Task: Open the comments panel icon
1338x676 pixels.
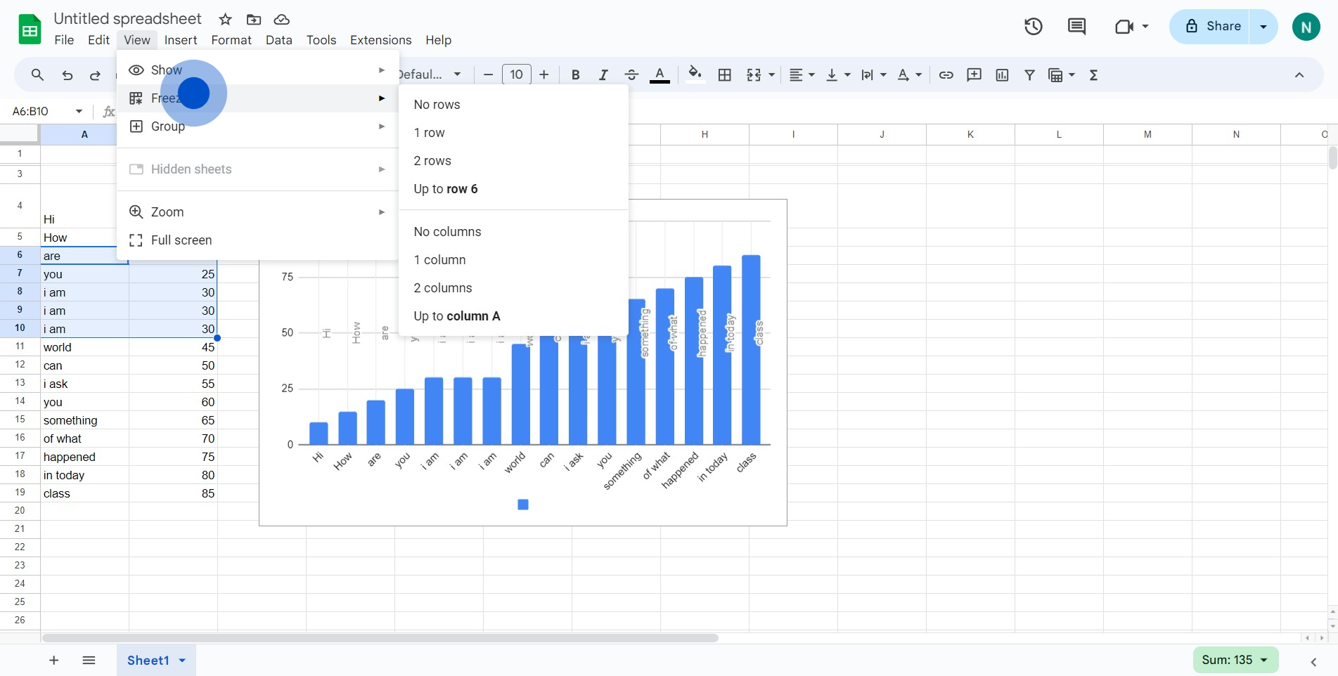Action: pyautogui.click(x=1076, y=27)
